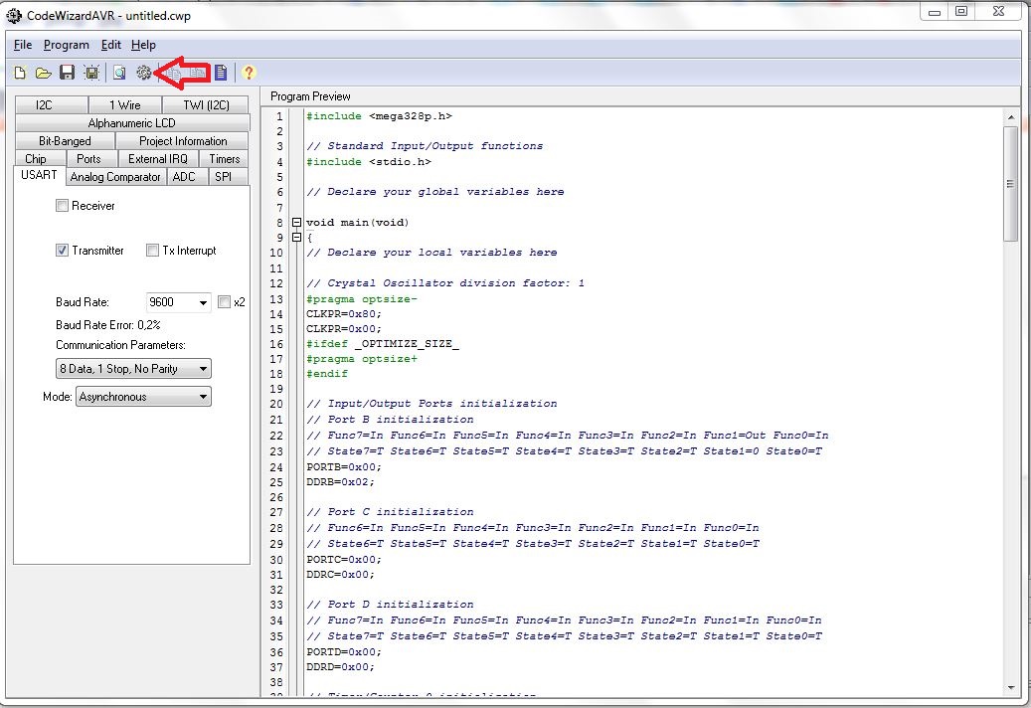Viewport: 1031px width, 708px height.
Task: Select the External IRQ tab
Action: point(158,158)
